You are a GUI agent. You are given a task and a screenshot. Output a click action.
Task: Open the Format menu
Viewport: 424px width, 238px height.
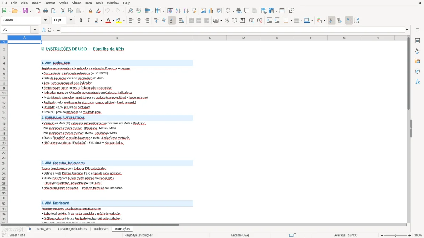[49, 3]
